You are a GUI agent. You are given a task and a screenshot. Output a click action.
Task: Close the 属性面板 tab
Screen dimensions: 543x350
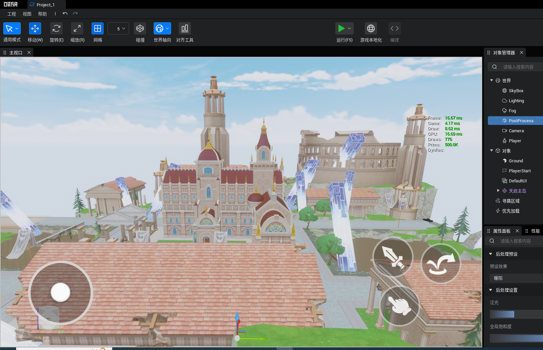[x=517, y=231]
